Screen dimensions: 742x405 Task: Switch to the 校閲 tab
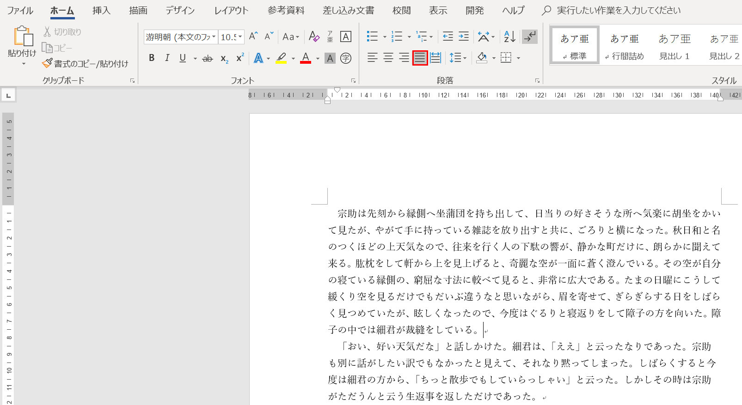(x=401, y=10)
